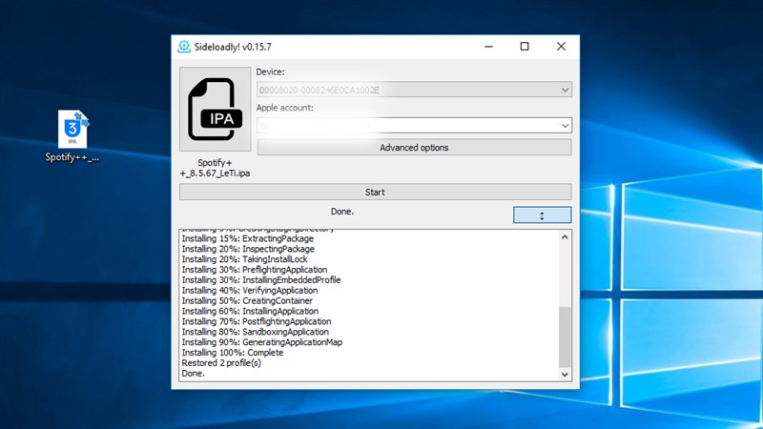The image size is (763, 429).
Task: Click the Sideloadly logo in title bar
Action: (x=184, y=47)
